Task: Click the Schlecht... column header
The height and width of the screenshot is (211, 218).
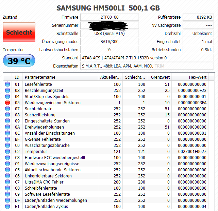Action: 135,77
